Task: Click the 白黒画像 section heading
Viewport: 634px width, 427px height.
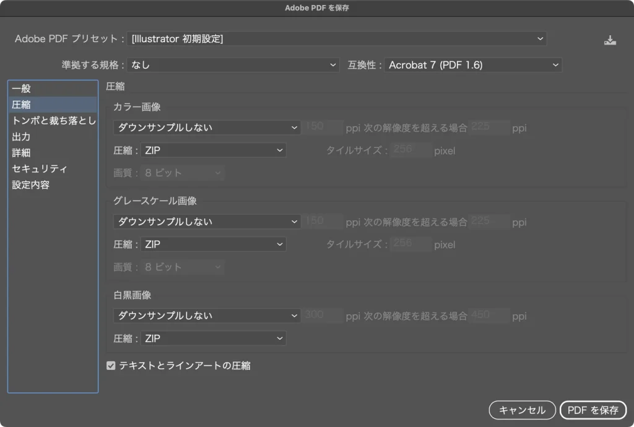Action: tap(132, 295)
